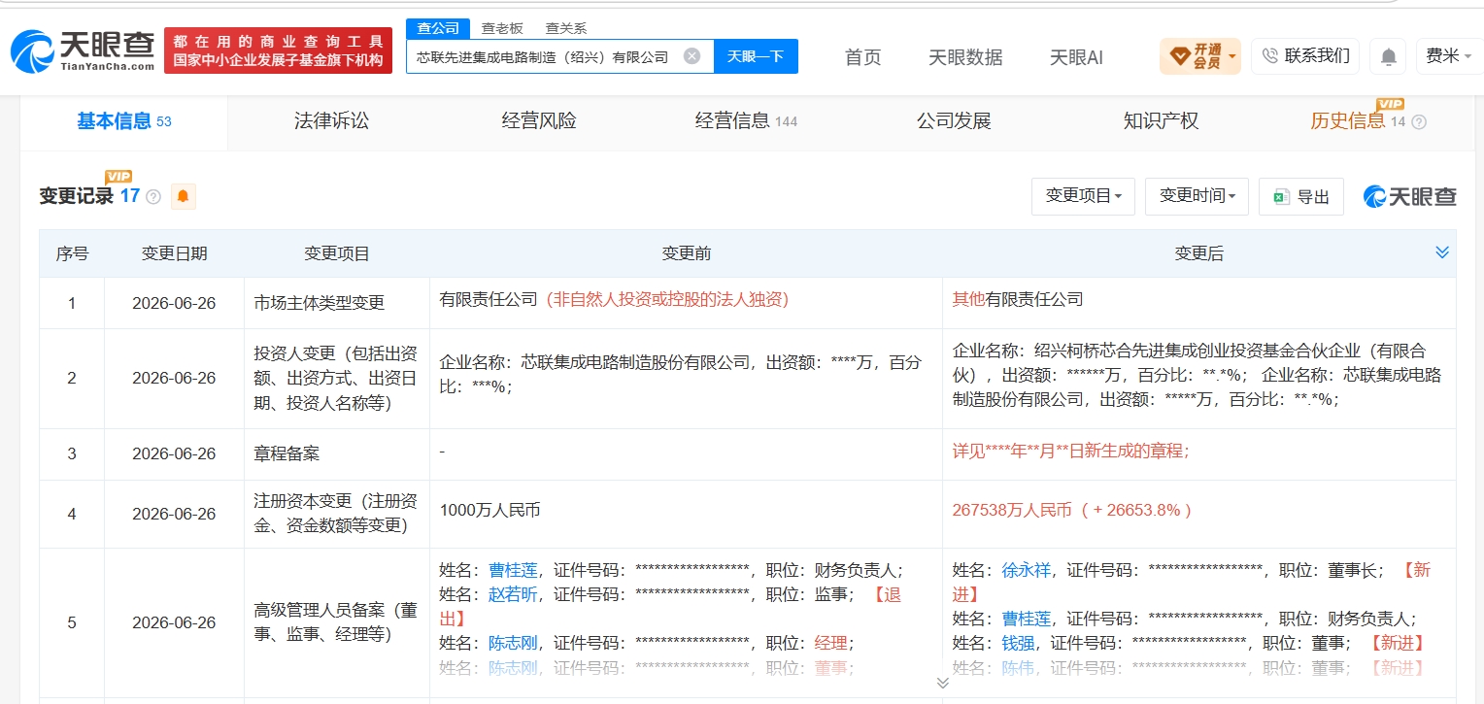The height and width of the screenshot is (704, 1484).
Task: Click the 其他有限责任公司 cell
Action: point(1198,303)
